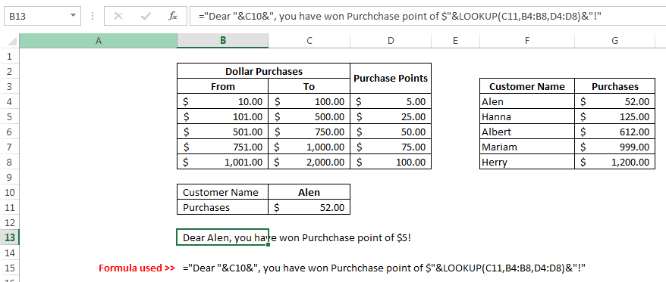
Task: Select row 9 header
Action: [10, 177]
